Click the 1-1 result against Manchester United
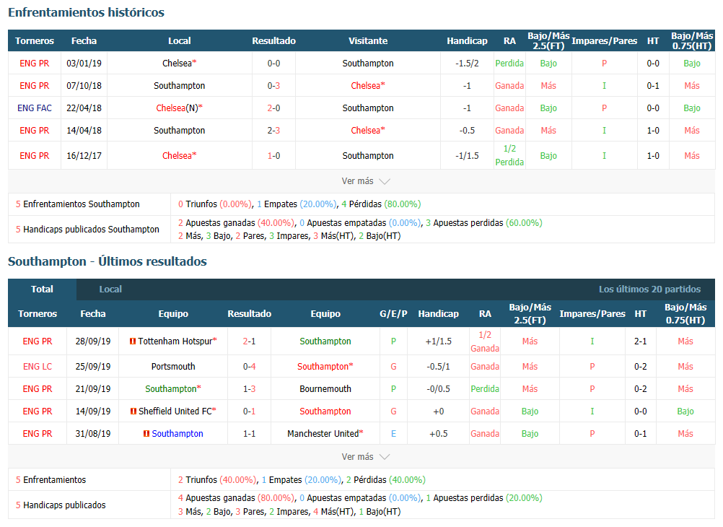 pyautogui.click(x=250, y=434)
